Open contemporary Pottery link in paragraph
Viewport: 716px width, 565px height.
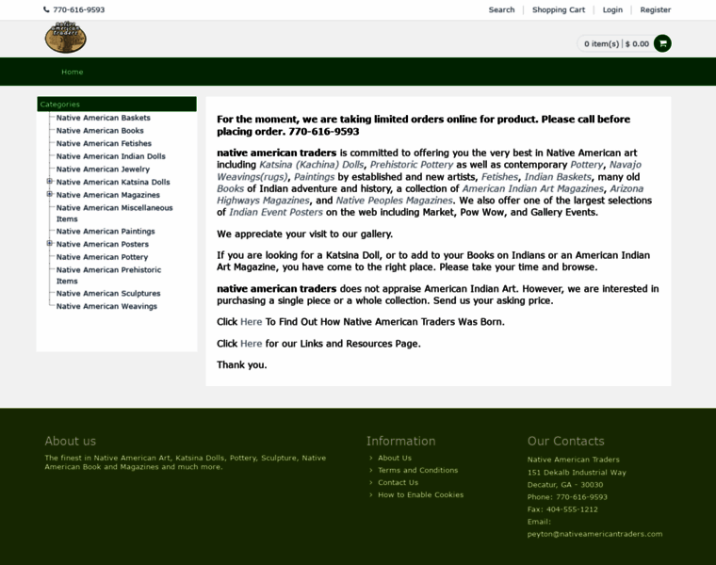587,165
